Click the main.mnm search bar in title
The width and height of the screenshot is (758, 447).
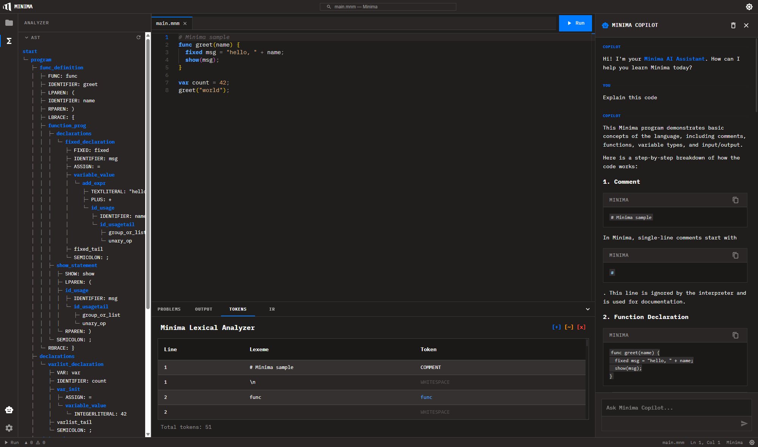pyautogui.click(x=388, y=7)
